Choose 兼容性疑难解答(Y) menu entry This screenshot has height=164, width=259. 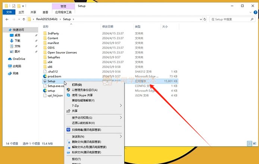[x=83, y=101]
